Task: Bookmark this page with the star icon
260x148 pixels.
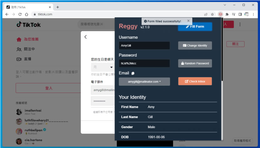Action: point(212,14)
